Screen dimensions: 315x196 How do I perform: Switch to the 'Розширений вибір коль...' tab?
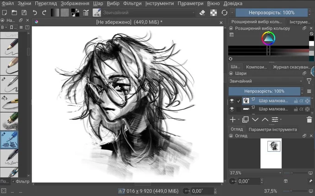[257, 22]
